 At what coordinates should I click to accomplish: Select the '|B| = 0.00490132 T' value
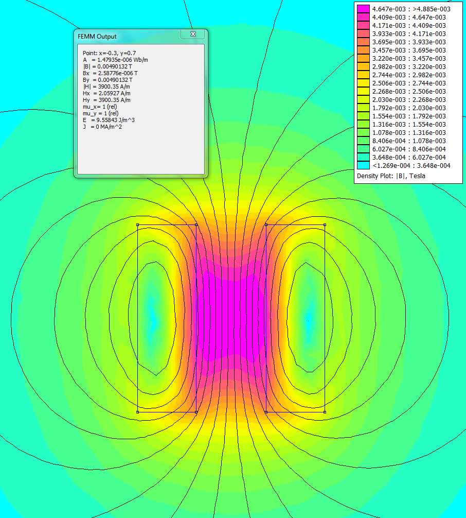(107, 66)
